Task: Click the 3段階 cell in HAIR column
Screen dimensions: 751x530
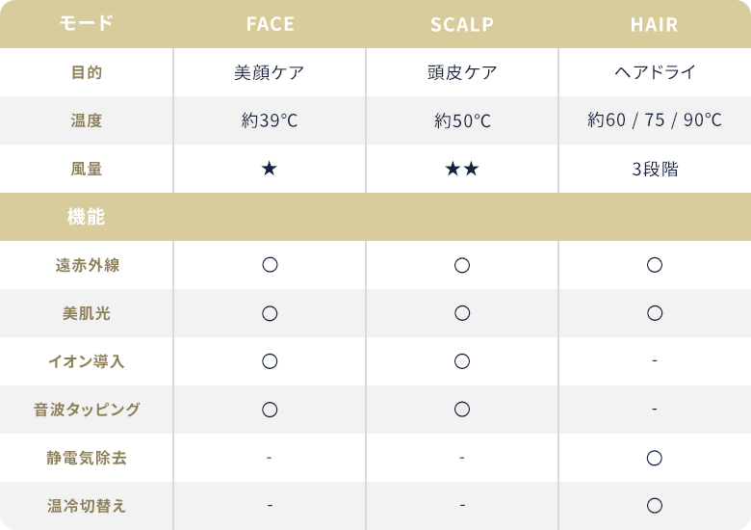Action: tap(655, 169)
